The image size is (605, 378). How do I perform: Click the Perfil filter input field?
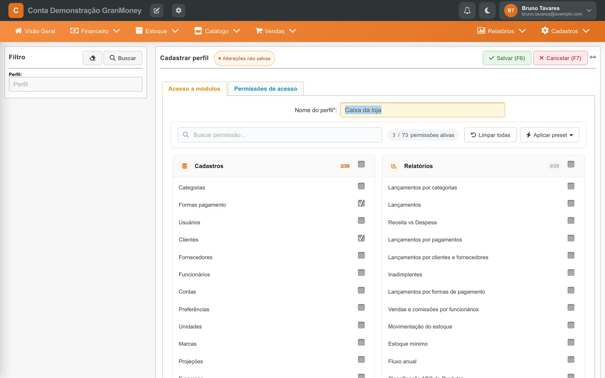click(x=76, y=84)
